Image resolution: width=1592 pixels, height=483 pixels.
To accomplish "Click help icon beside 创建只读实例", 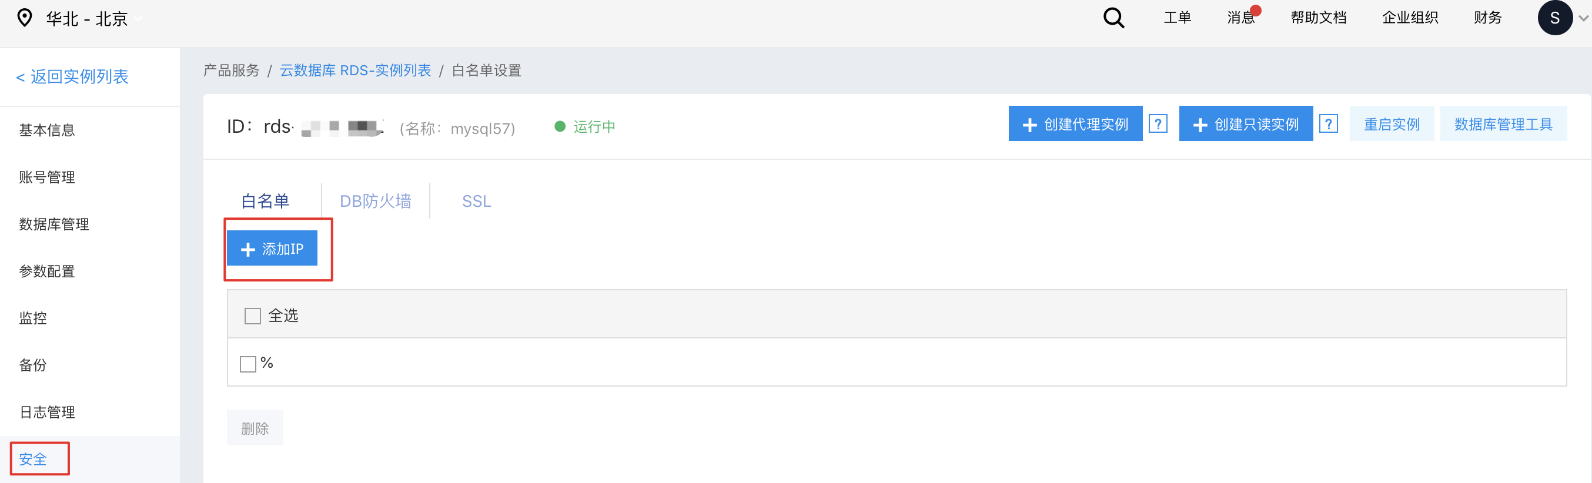I will [x=1328, y=124].
